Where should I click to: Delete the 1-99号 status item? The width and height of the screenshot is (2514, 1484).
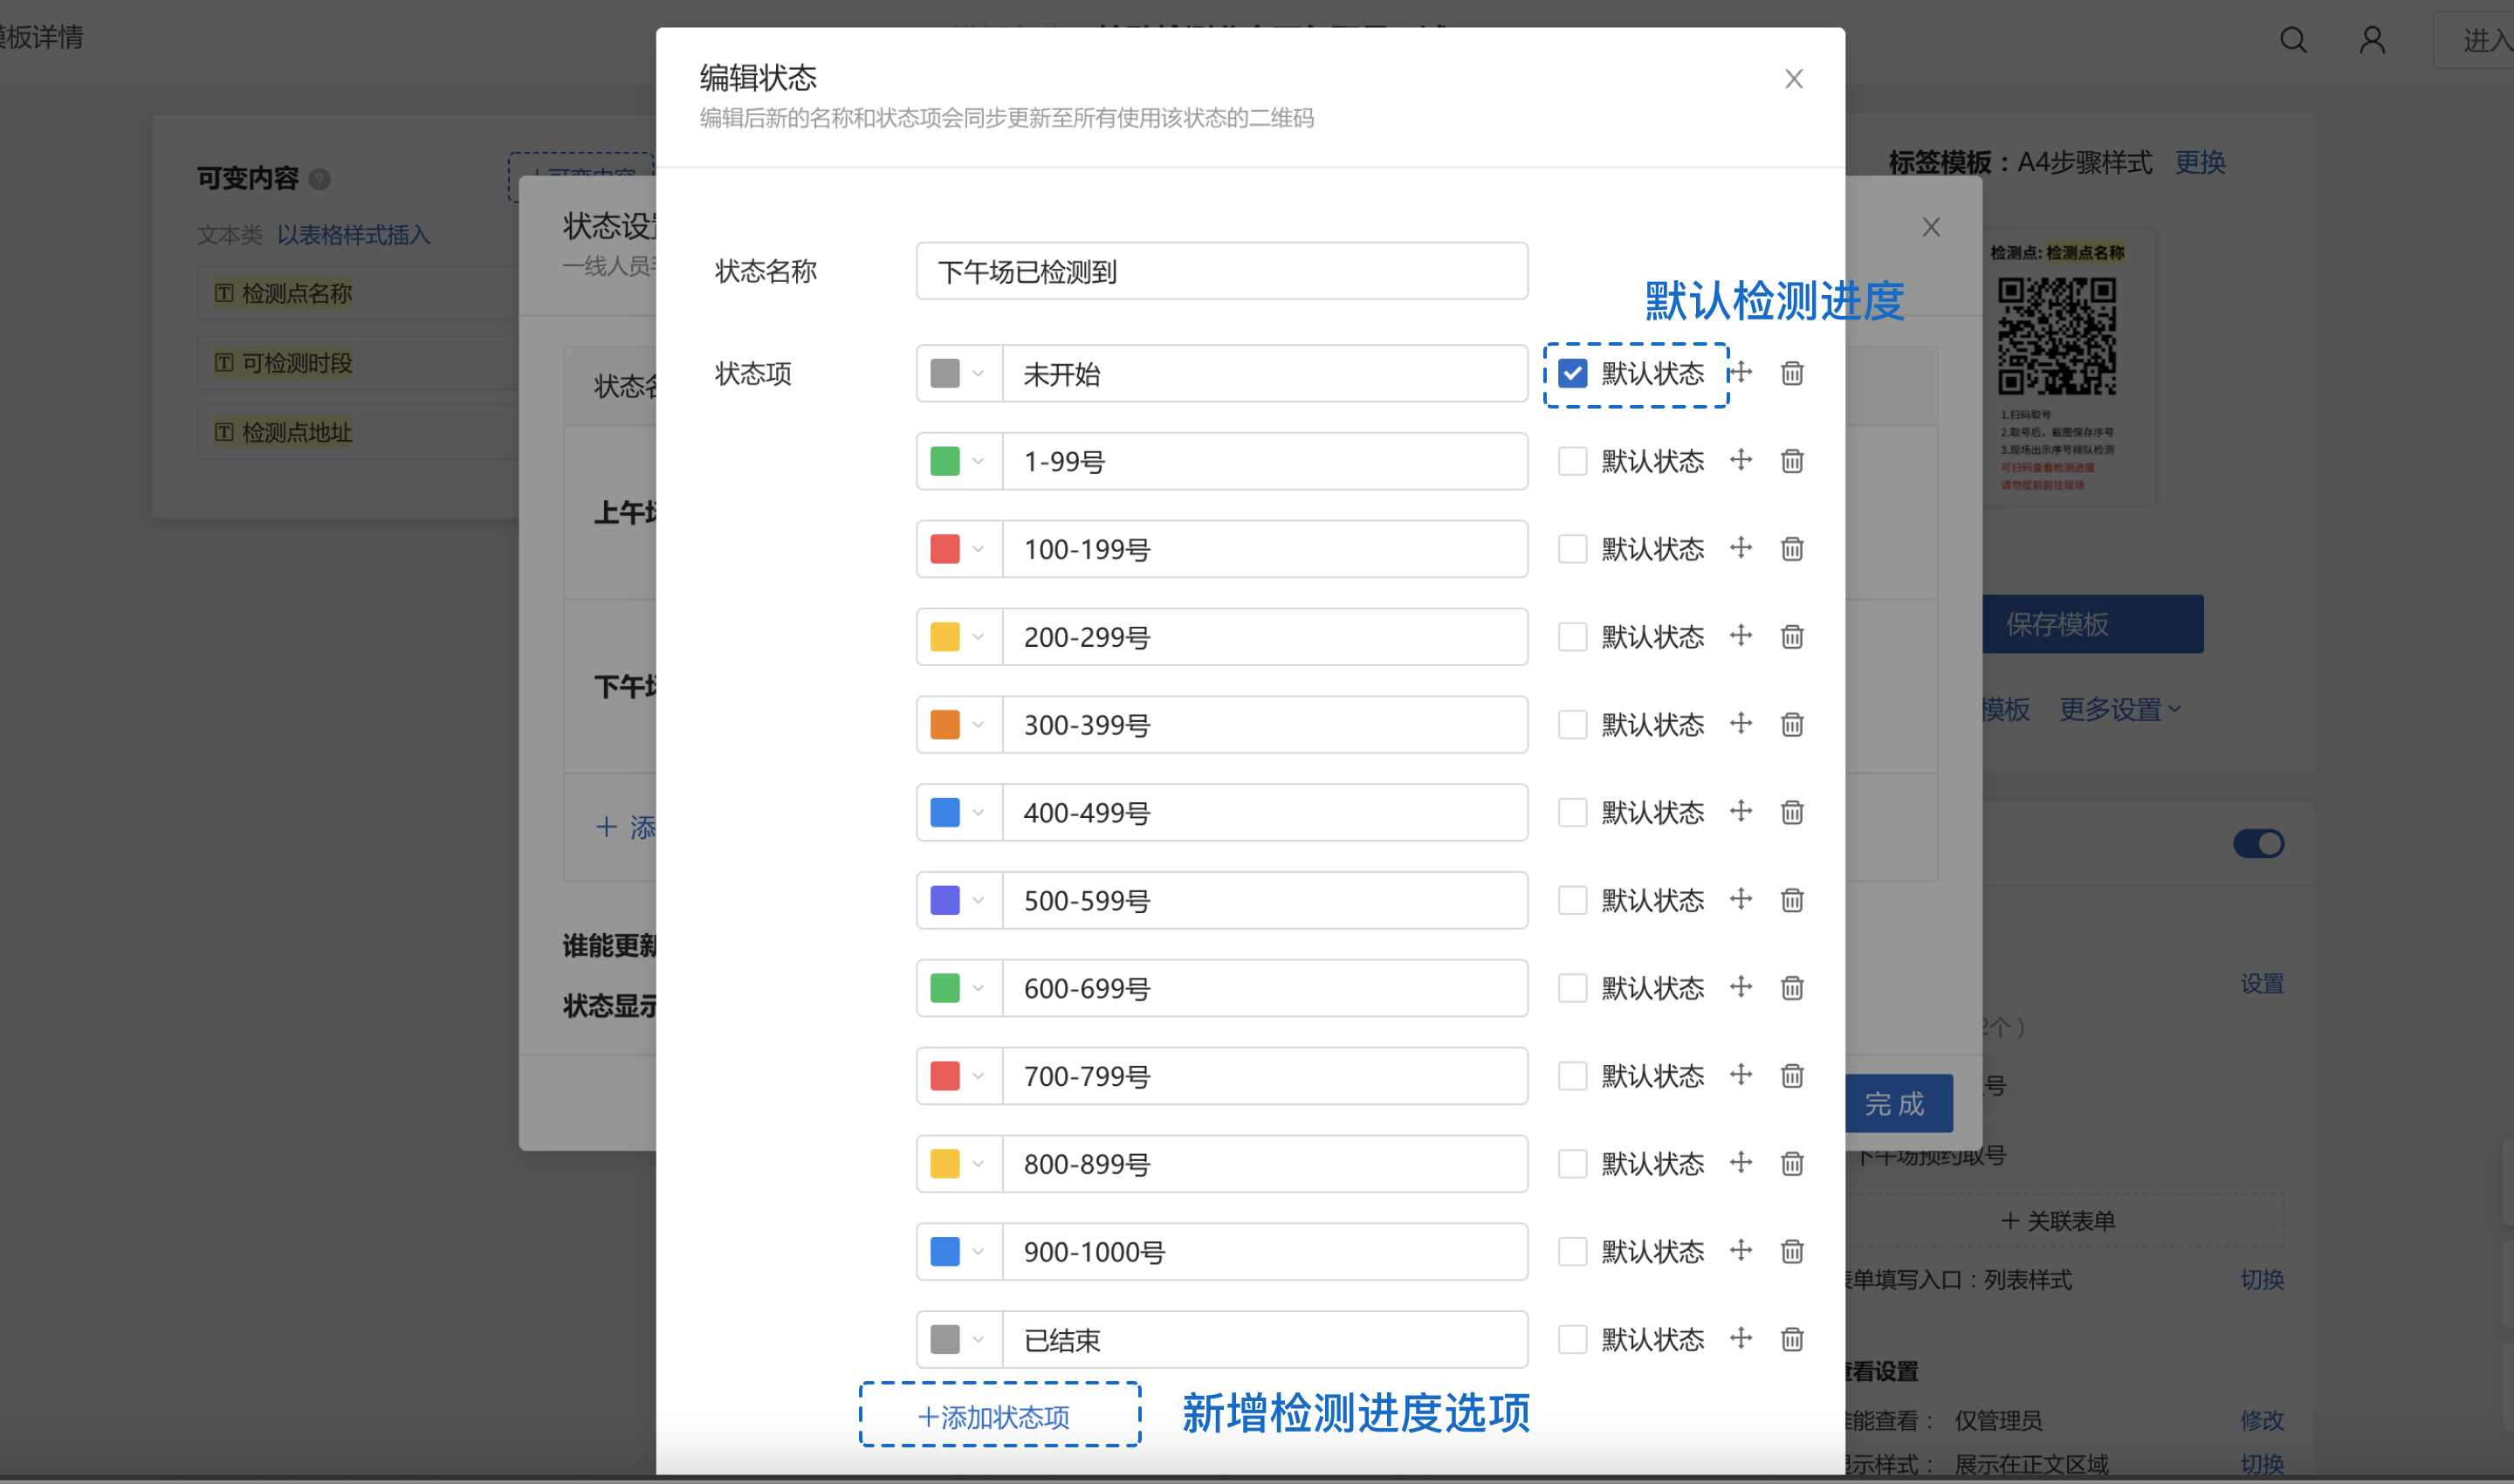[x=1791, y=461]
